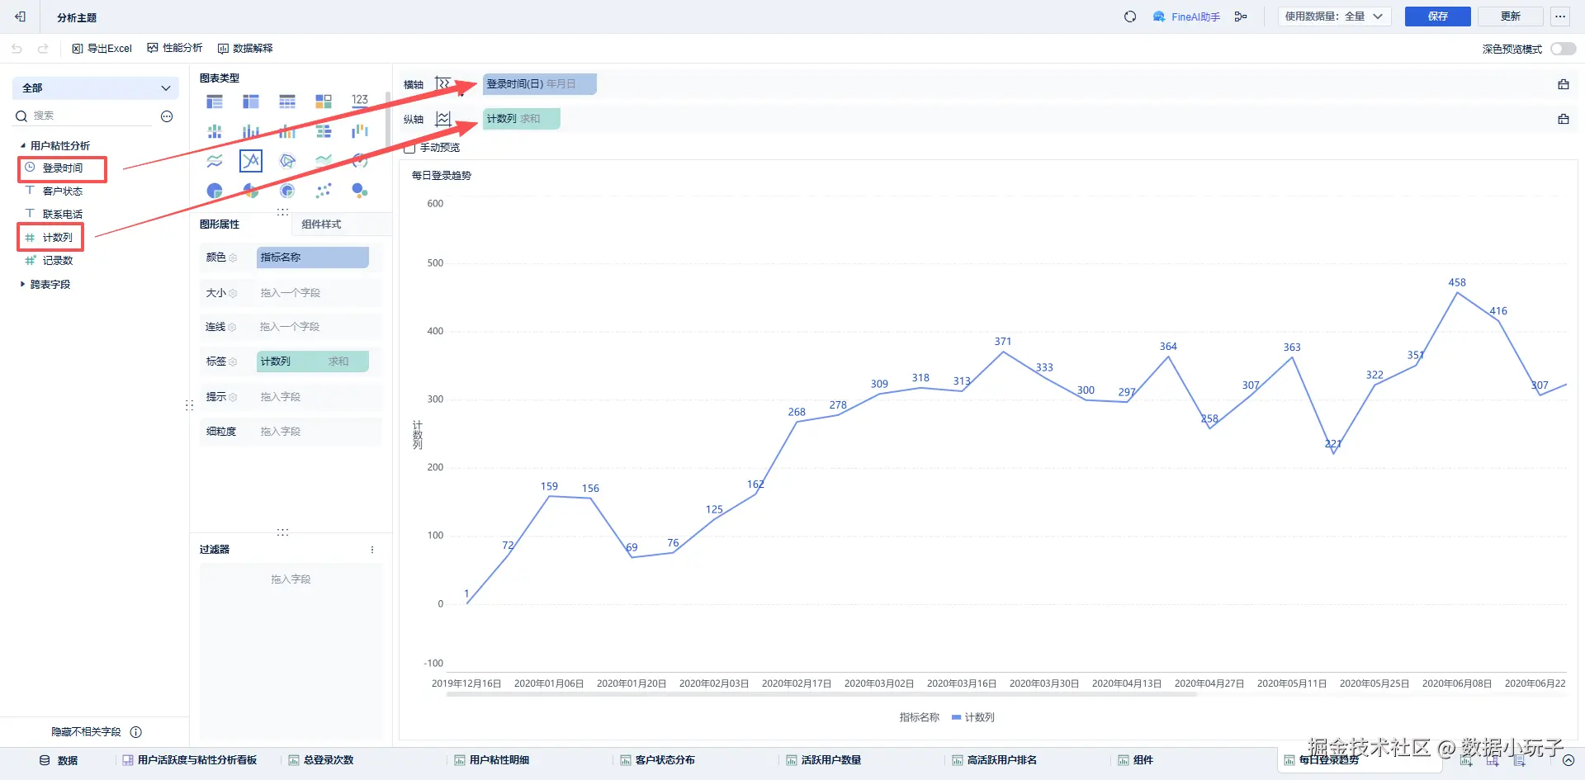Toggle 深色预览模式 dark preview switch

(x=1563, y=49)
